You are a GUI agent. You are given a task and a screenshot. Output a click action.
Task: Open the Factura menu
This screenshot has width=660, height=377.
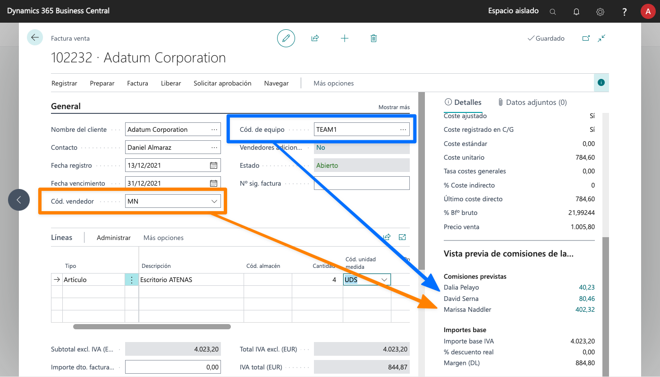[x=137, y=83]
